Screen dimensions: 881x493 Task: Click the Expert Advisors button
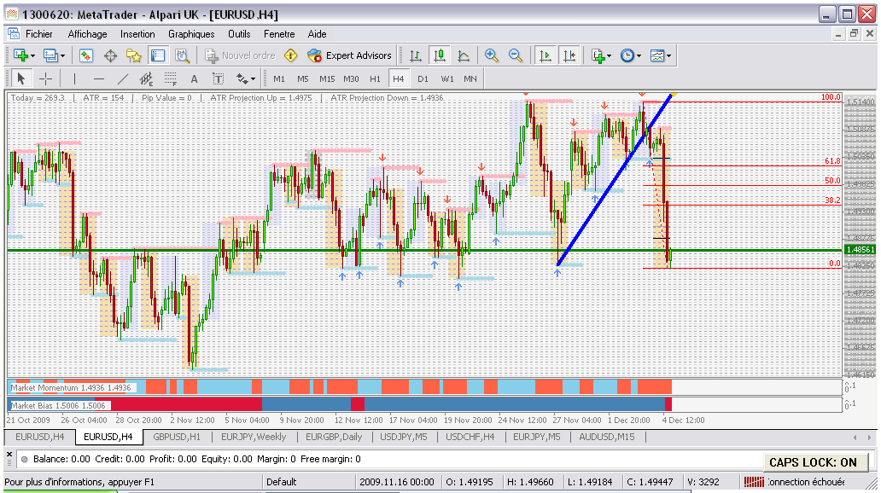pos(350,55)
